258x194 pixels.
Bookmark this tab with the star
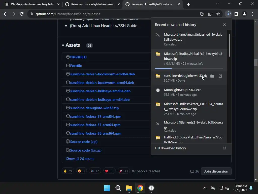click(x=218, y=14)
